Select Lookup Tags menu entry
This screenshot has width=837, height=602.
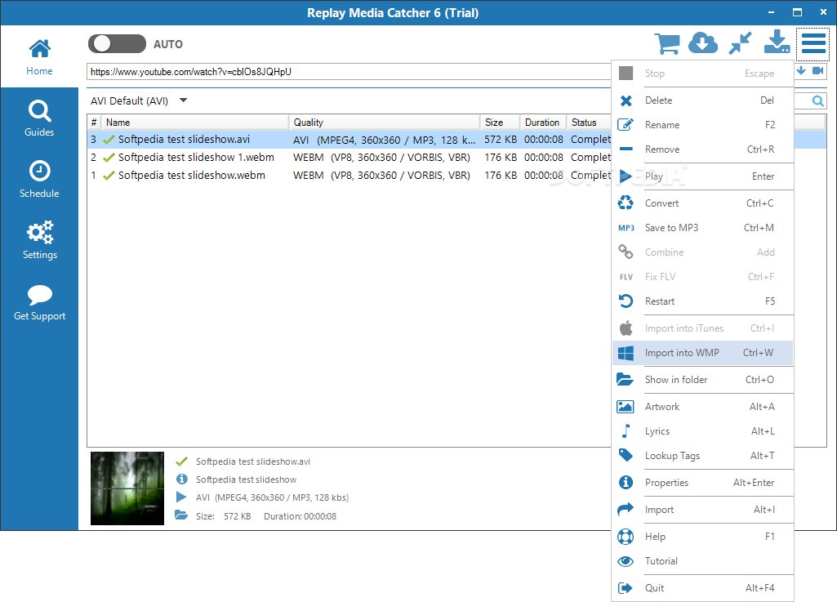click(702, 456)
